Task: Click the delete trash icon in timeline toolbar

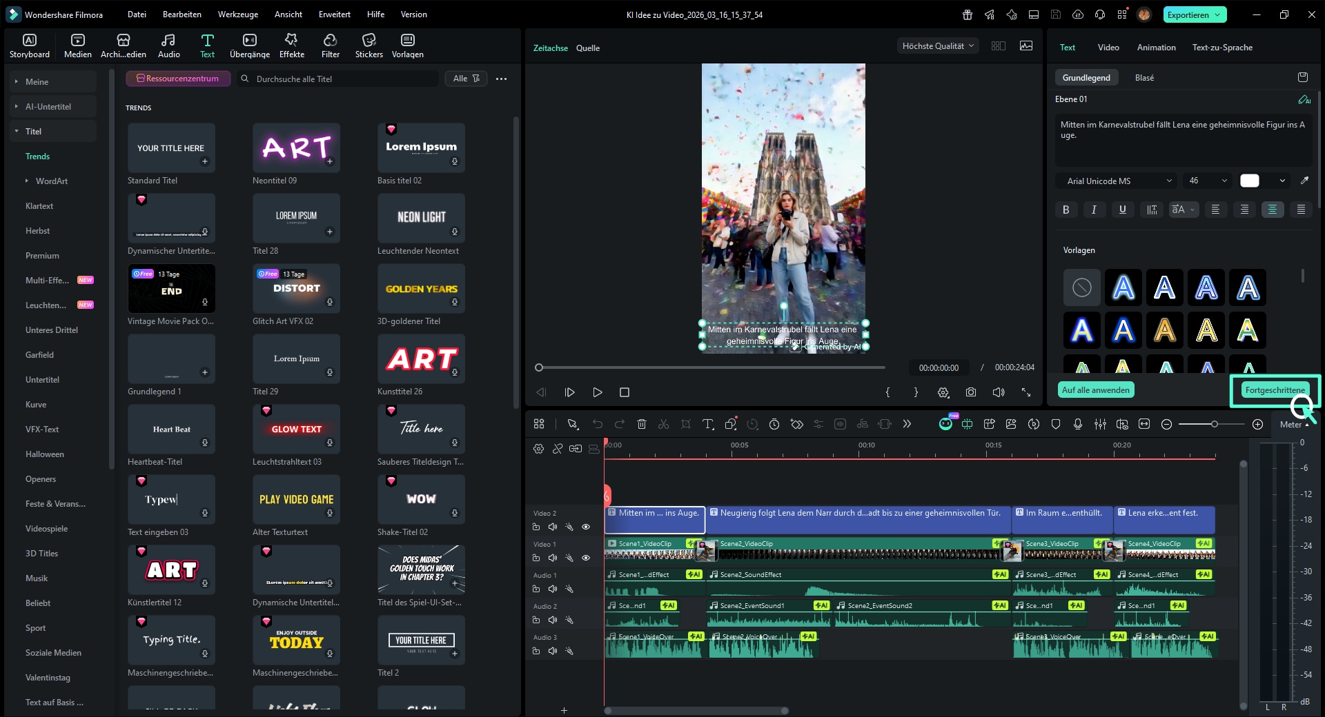Action: pos(641,424)
